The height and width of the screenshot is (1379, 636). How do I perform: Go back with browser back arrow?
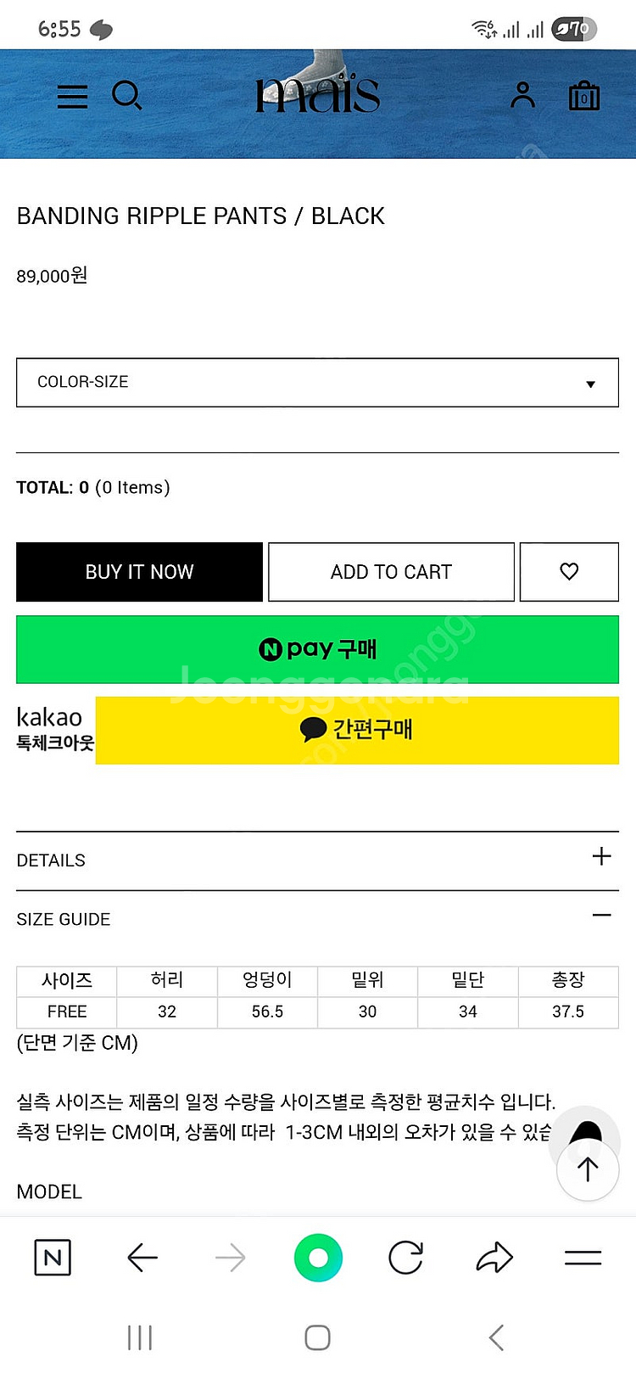coord(142,1258)
